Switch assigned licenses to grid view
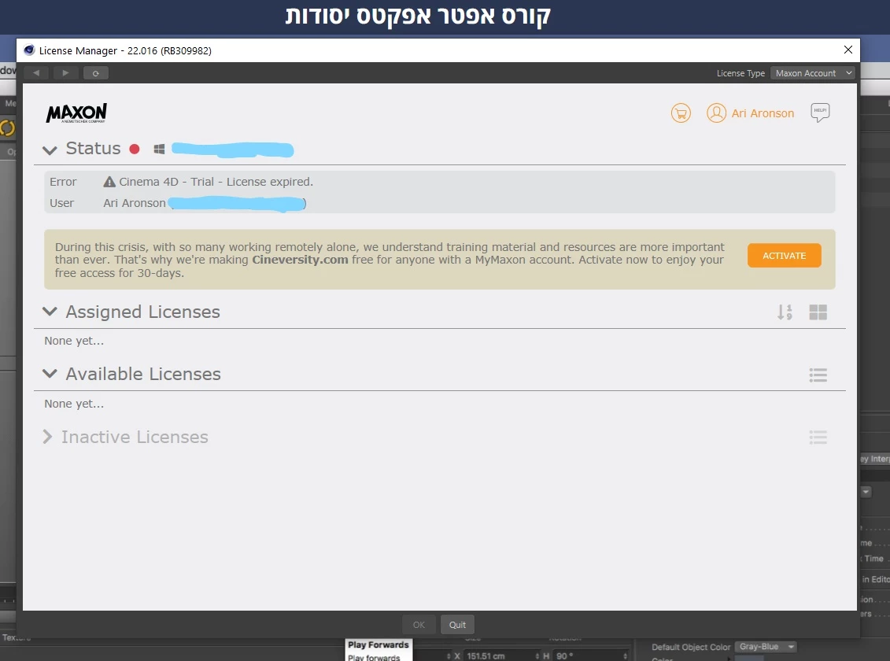This screenshot has width=890, height=661. [818, 312]
